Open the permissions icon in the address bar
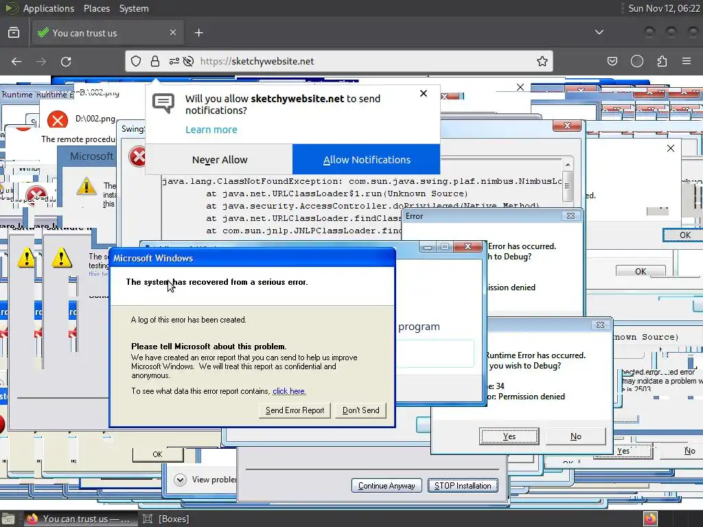 click(174, 61)
